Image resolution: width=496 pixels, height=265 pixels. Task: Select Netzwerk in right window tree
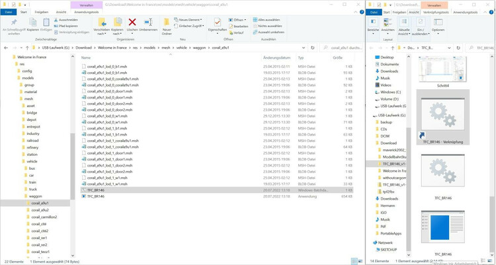[x=385, y=243]
